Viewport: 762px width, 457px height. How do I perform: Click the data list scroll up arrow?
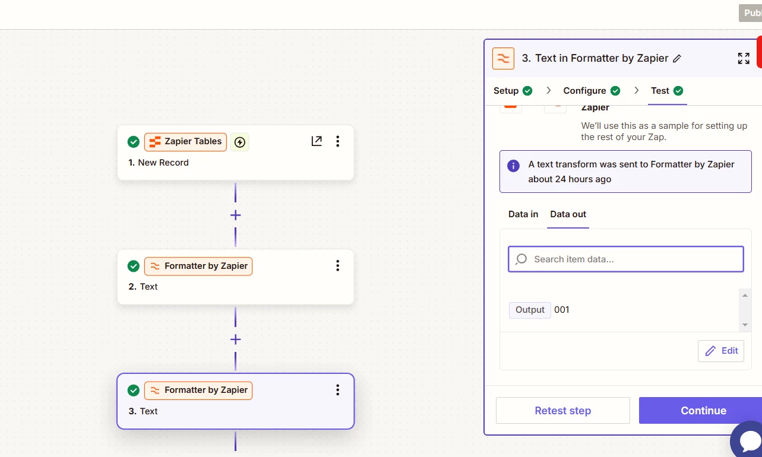tap(745, 295)
